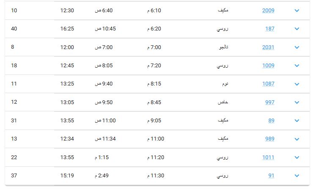The height and width of the screenshot is (196, 316).
Task: Open train number 2009 link
Action: (x=268, y=11)
